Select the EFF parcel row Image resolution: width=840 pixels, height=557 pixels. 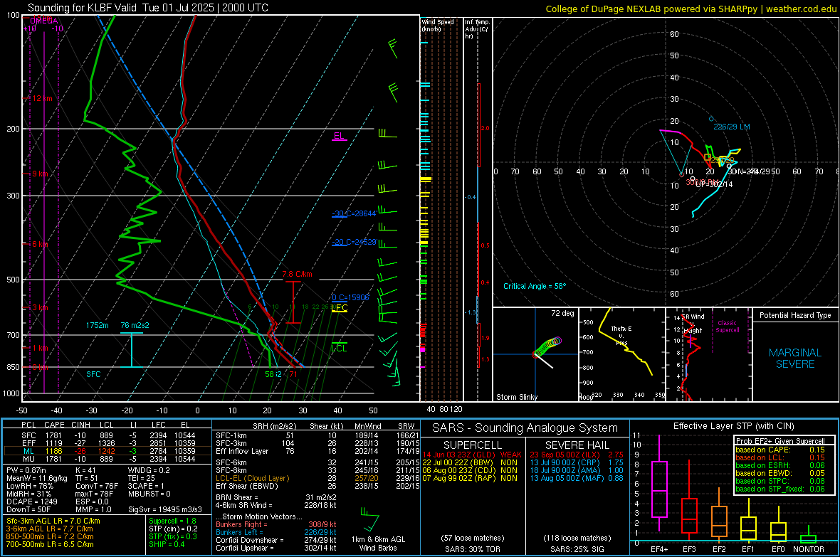[107, 443]
